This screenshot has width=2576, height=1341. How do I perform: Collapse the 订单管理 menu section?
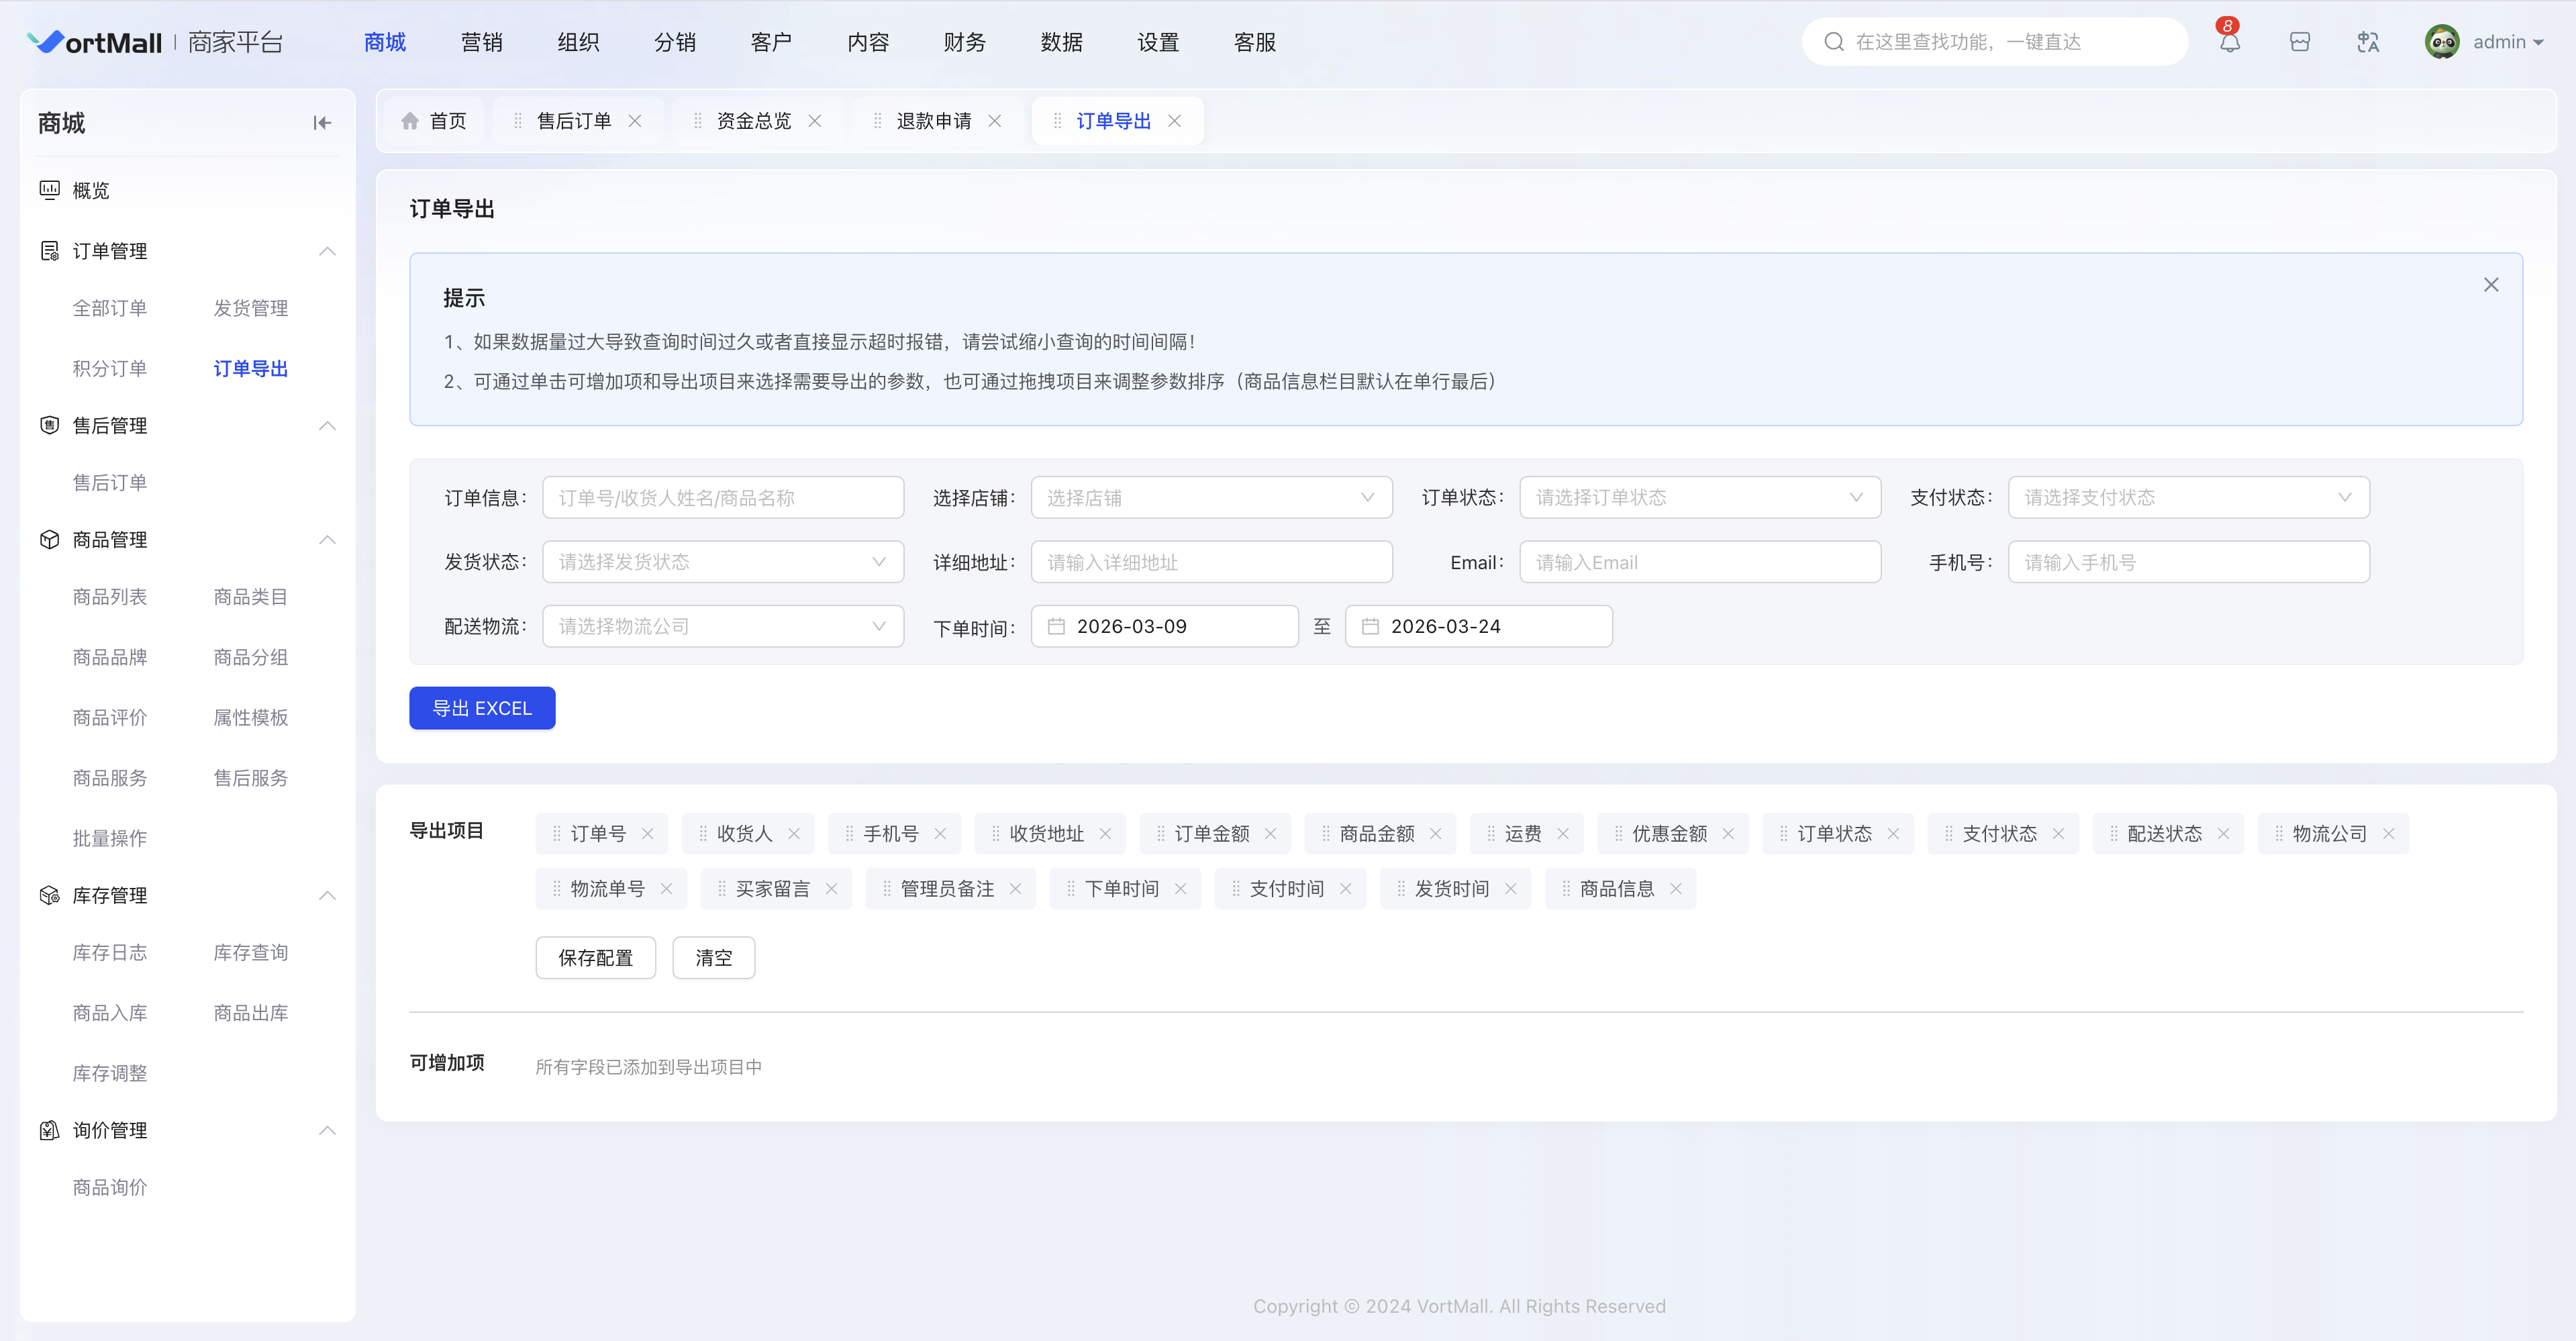tap(327, 251)
